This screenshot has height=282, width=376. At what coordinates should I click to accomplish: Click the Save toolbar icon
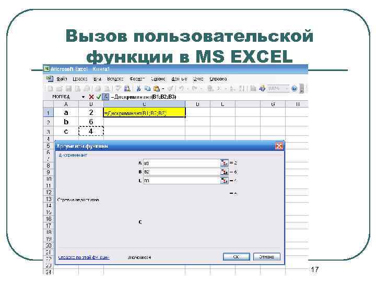68,89
